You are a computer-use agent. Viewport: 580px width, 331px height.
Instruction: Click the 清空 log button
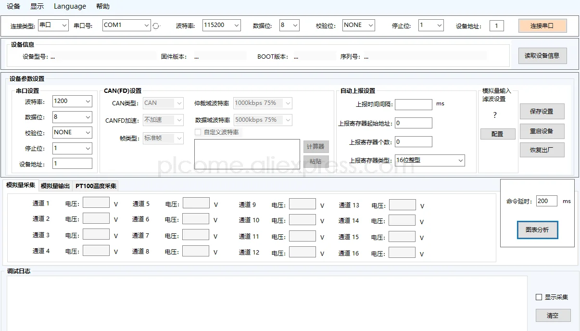553,316
